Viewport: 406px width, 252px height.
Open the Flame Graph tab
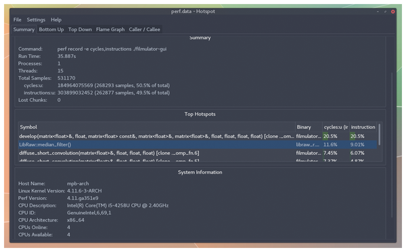coord(110,30)
